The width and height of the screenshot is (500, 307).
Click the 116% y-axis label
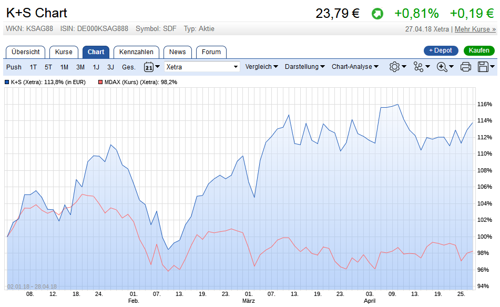point(484,104)
